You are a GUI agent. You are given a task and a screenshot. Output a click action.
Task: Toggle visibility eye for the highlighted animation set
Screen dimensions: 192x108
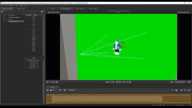click(x=4, y=21)
